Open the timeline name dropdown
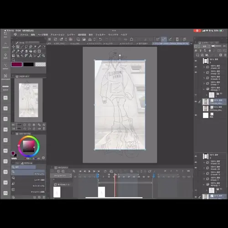This screenshot has height=228, width=228. tap(61, 176)
